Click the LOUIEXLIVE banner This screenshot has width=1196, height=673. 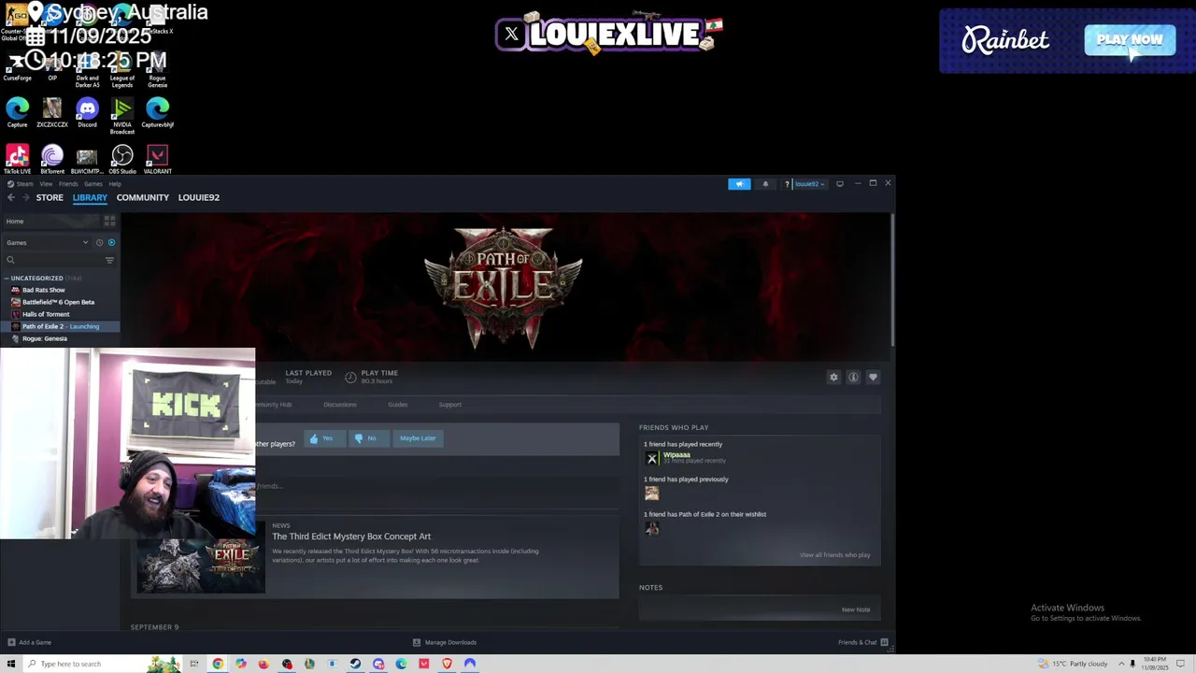coord(609,35)
